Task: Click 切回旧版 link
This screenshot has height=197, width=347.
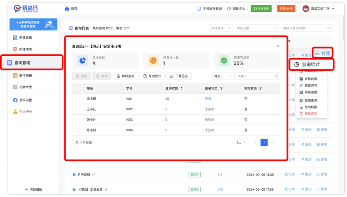Action: click(x=34, y=190)
